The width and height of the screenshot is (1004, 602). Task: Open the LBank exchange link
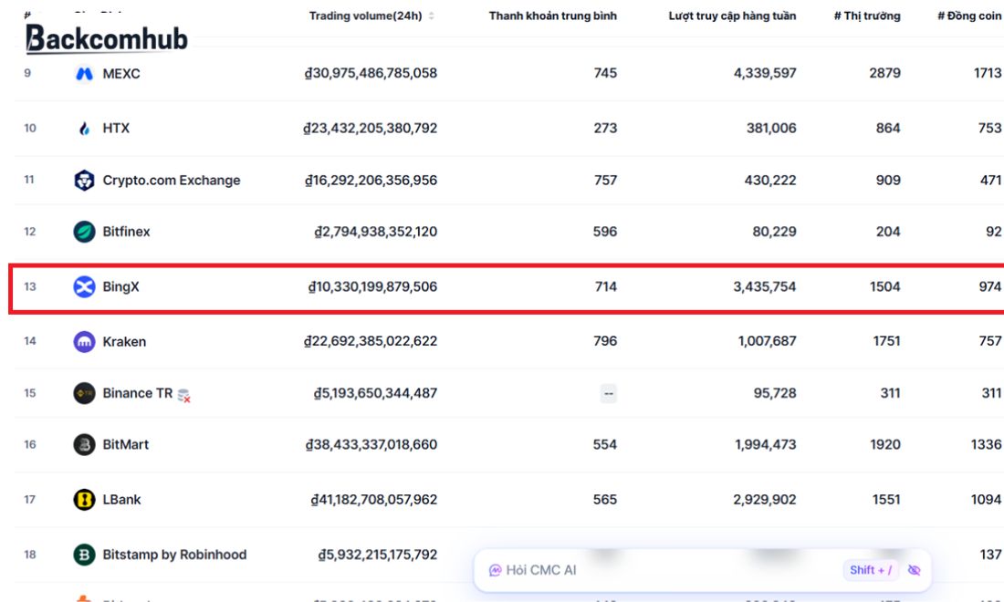click(121, 500)
